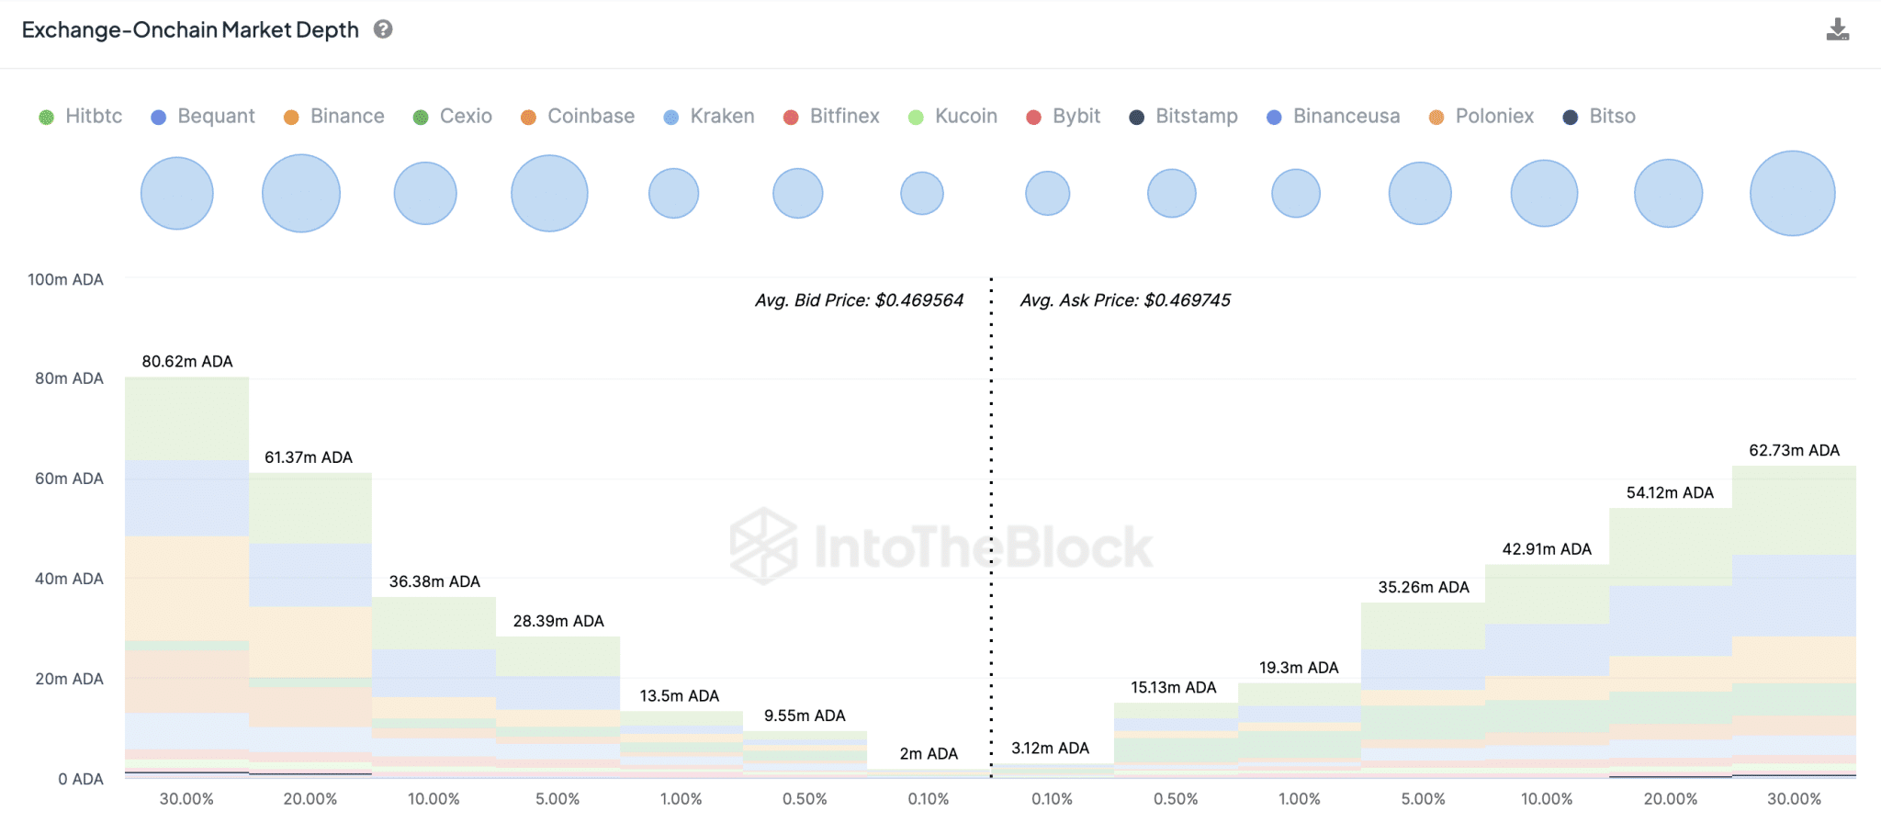Click the bubble above 10.00% ask column
The height and width of the screenshot is (834, 1881).
pyautogui.click(x=1545, y=193)
